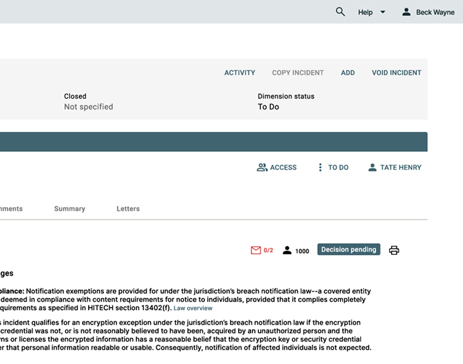Expand the Help dropdown arrow
This screenshot has height=364, width=463.
point(383,12)
